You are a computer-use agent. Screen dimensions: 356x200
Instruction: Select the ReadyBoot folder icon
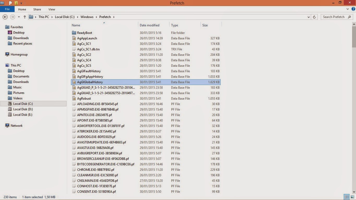74,33
